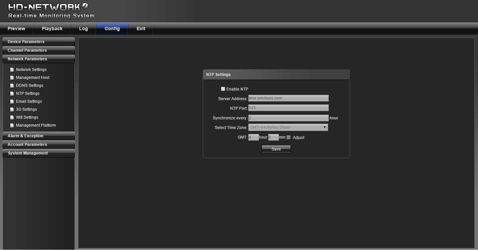Screen dimensions: 478x250
Task: Click the Synchronize every field
Action: [x=289, y=118]
